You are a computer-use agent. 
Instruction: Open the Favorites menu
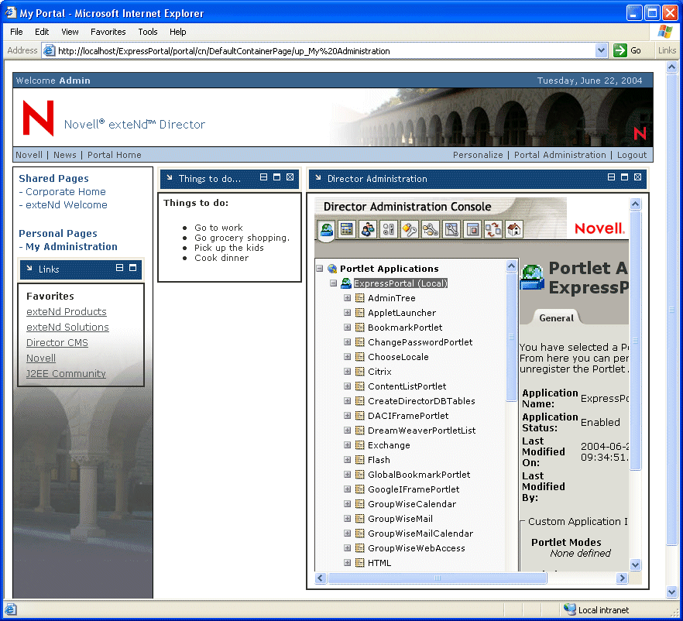pos(108,32)
